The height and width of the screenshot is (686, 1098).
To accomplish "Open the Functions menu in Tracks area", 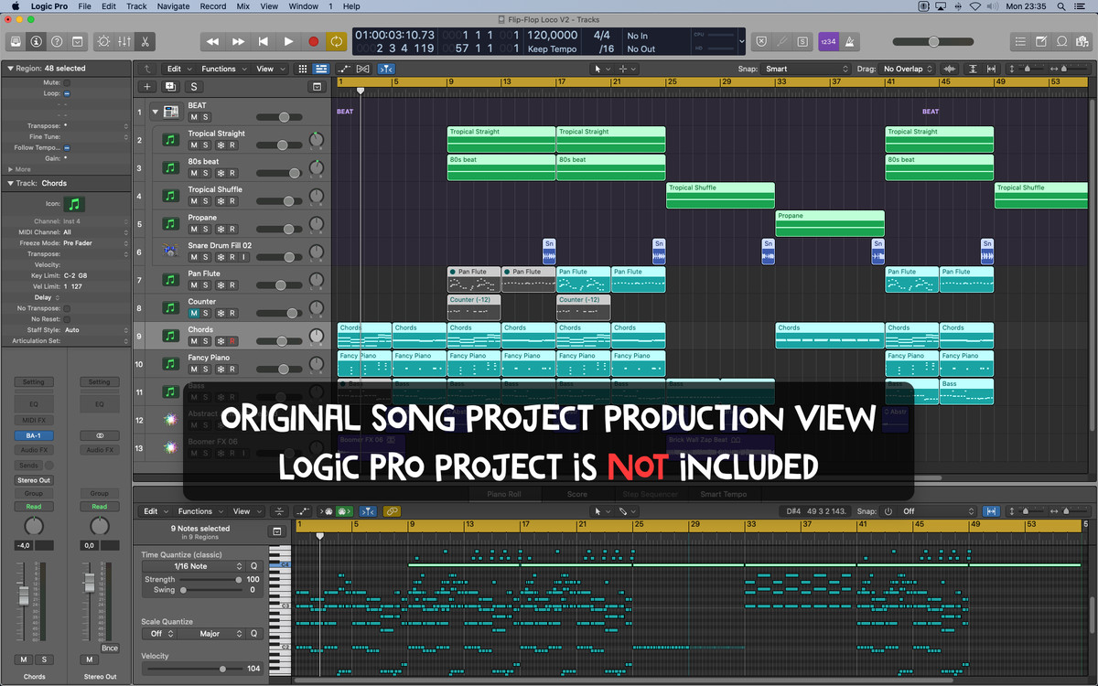I will (x=222, y=69).
